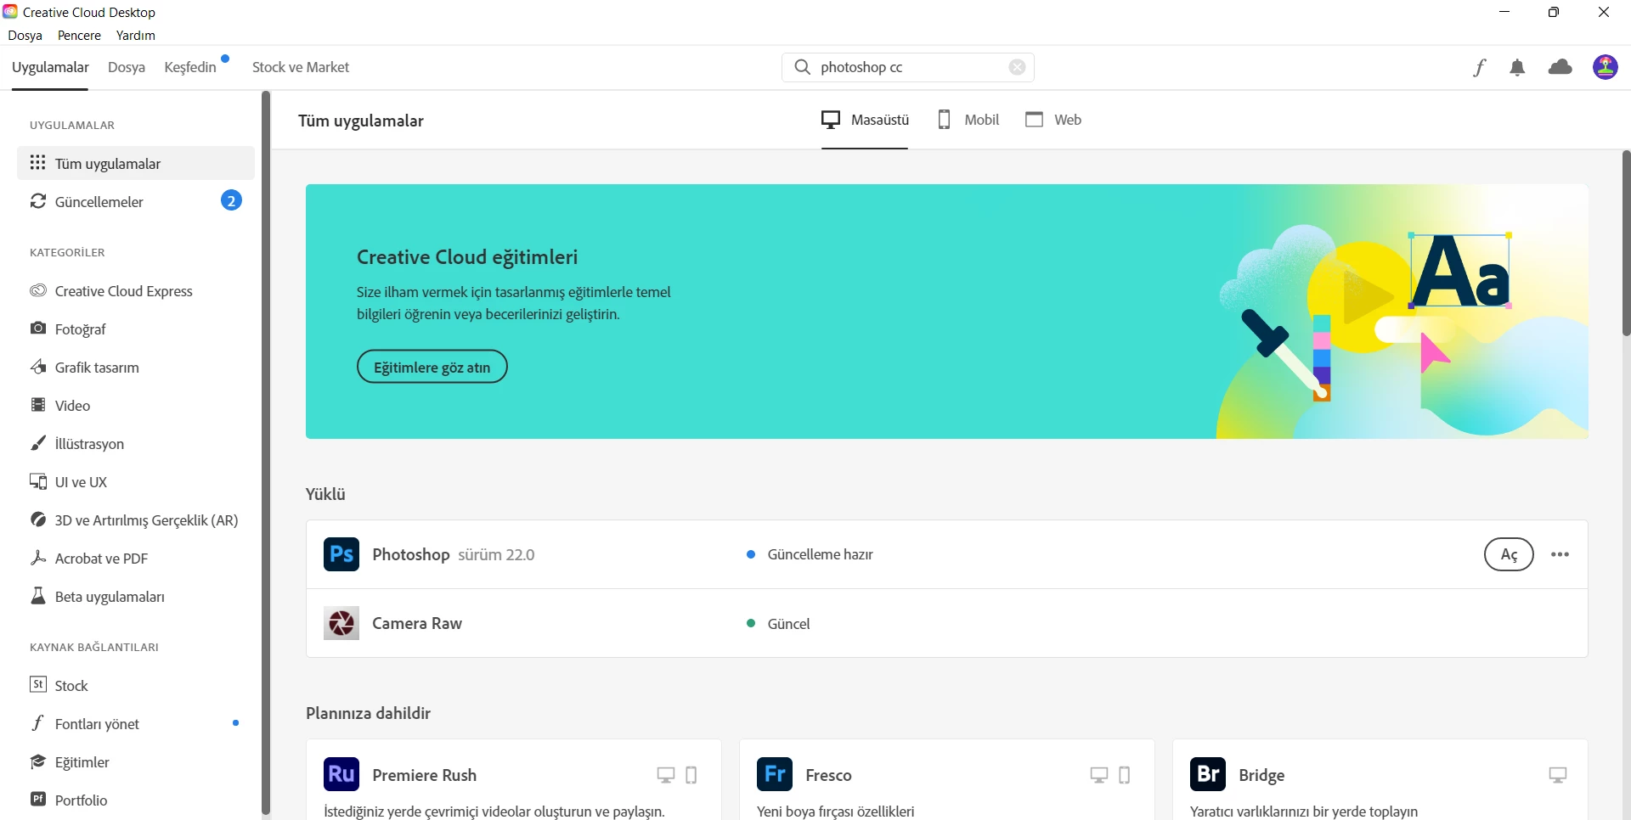1631x820 pixels.
Task: Click the updates count badge
Action: tap(231, 201)
